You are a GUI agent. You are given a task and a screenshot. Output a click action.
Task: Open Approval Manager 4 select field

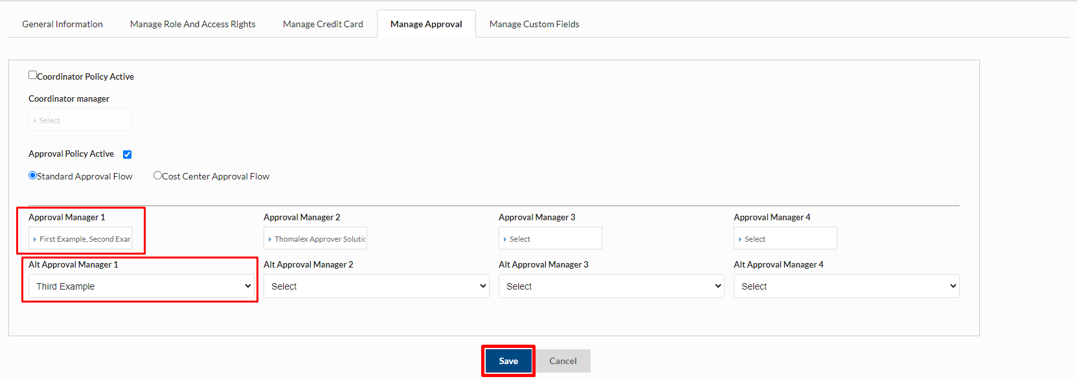point(786,238)
